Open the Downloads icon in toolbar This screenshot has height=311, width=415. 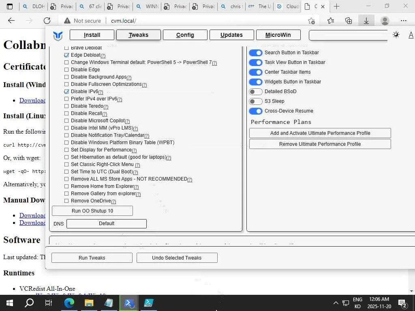(x=366, y=21)
